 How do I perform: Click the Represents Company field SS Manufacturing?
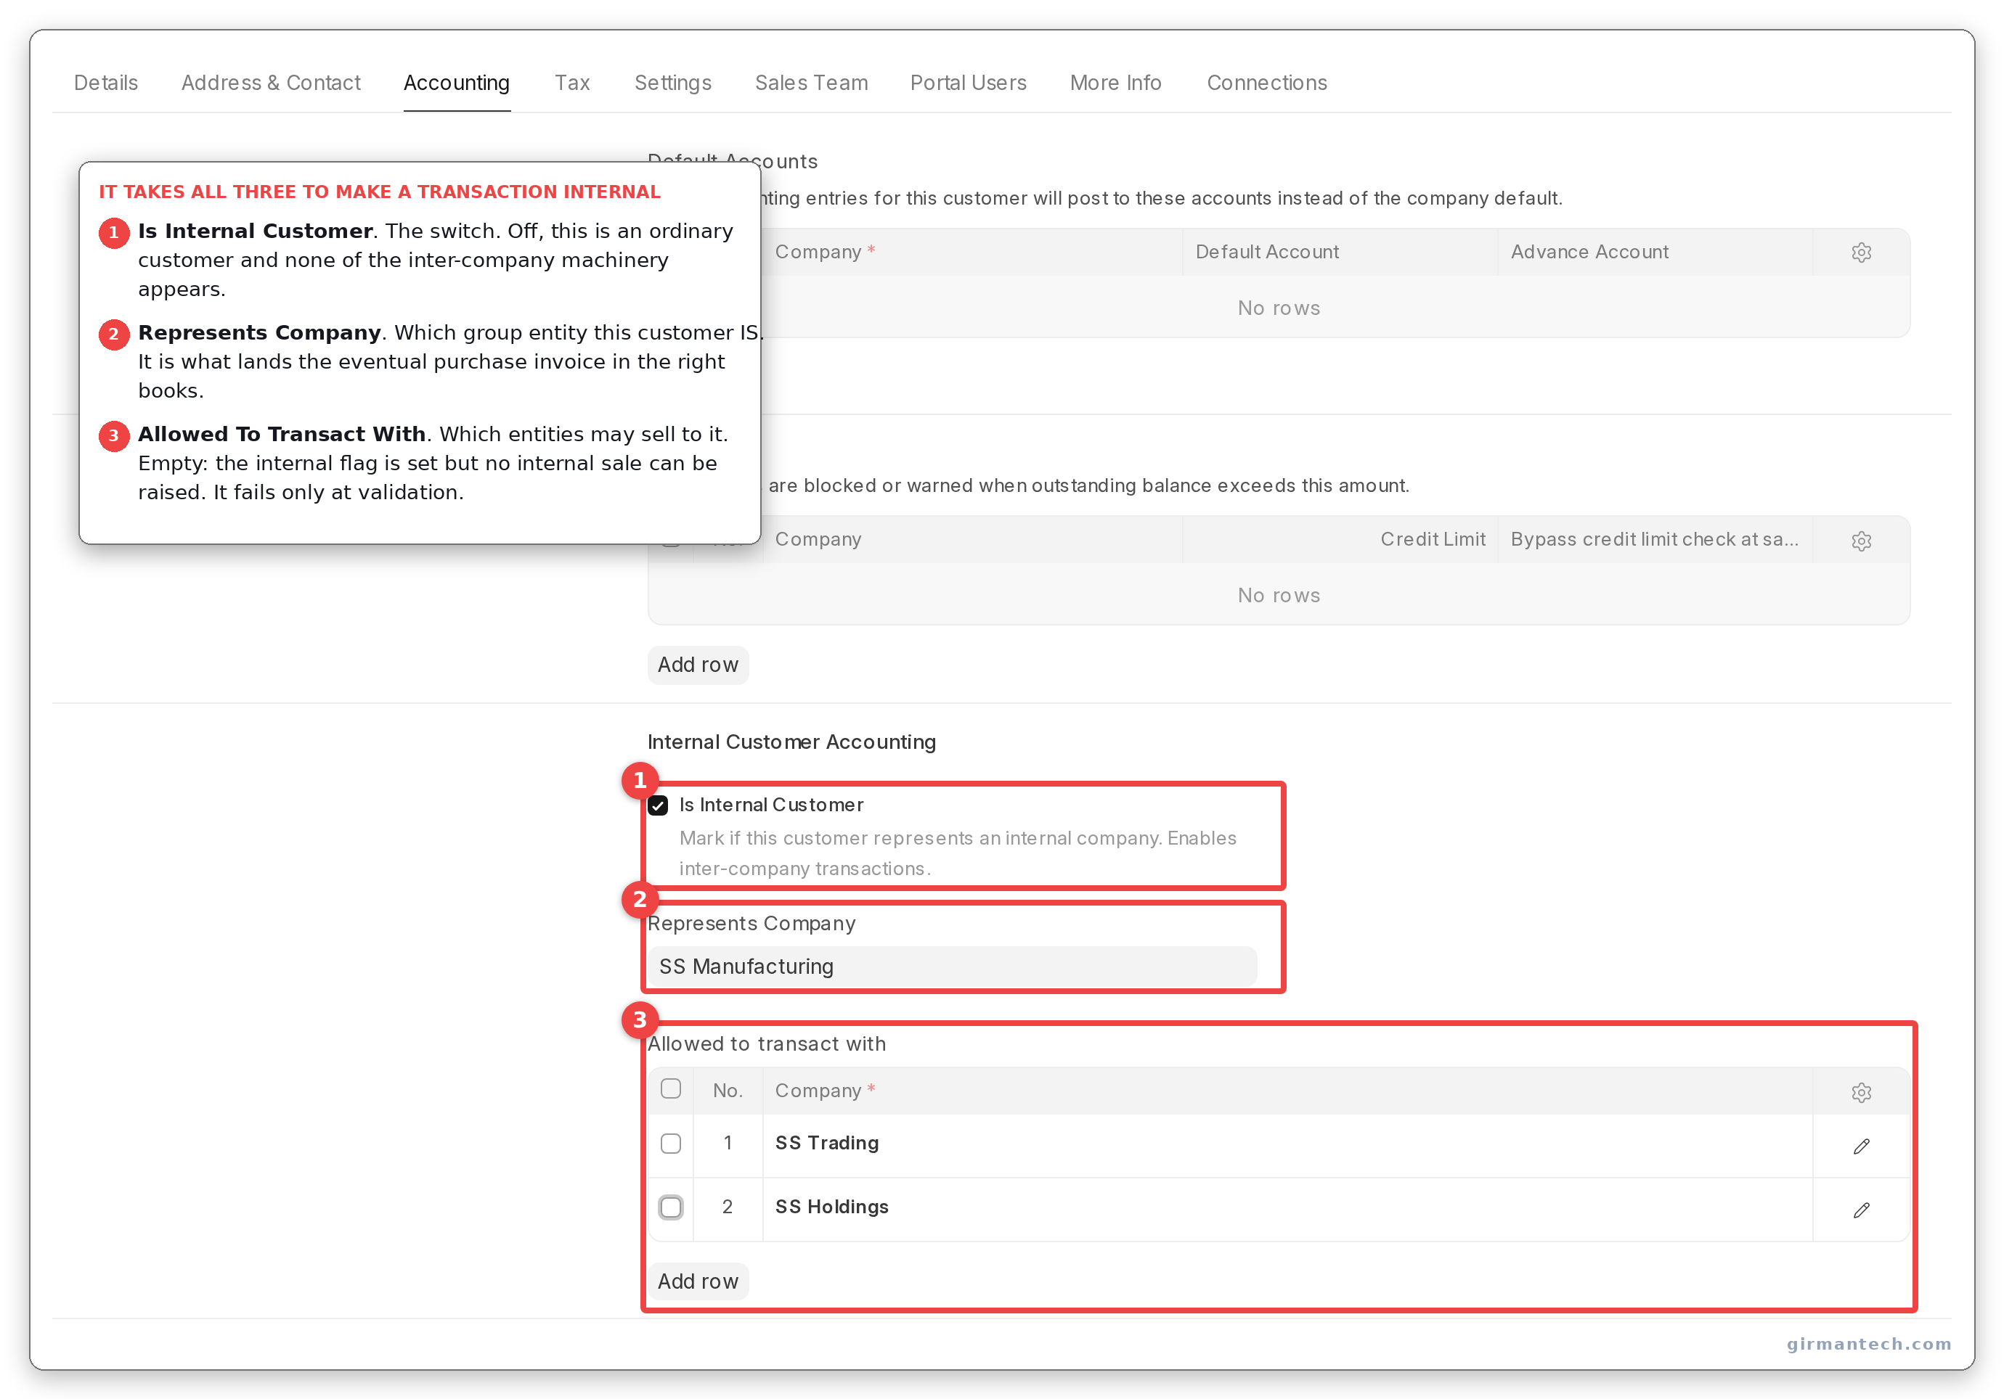click(x=952, y=967)
